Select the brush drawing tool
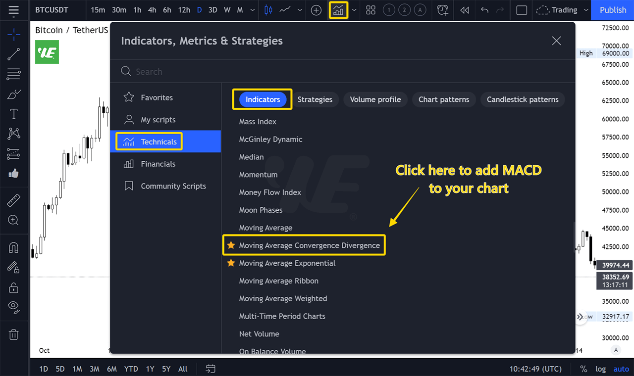The width and height of the screenshot is (634, 376). click(x=14, y=94)
